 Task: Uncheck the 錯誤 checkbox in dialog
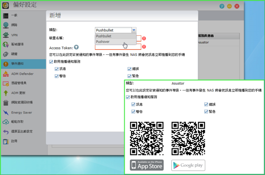(130, 69)
